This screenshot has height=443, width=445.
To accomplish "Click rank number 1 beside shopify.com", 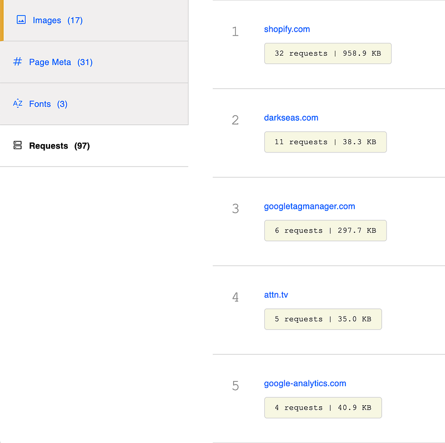I will pos(235,32).
